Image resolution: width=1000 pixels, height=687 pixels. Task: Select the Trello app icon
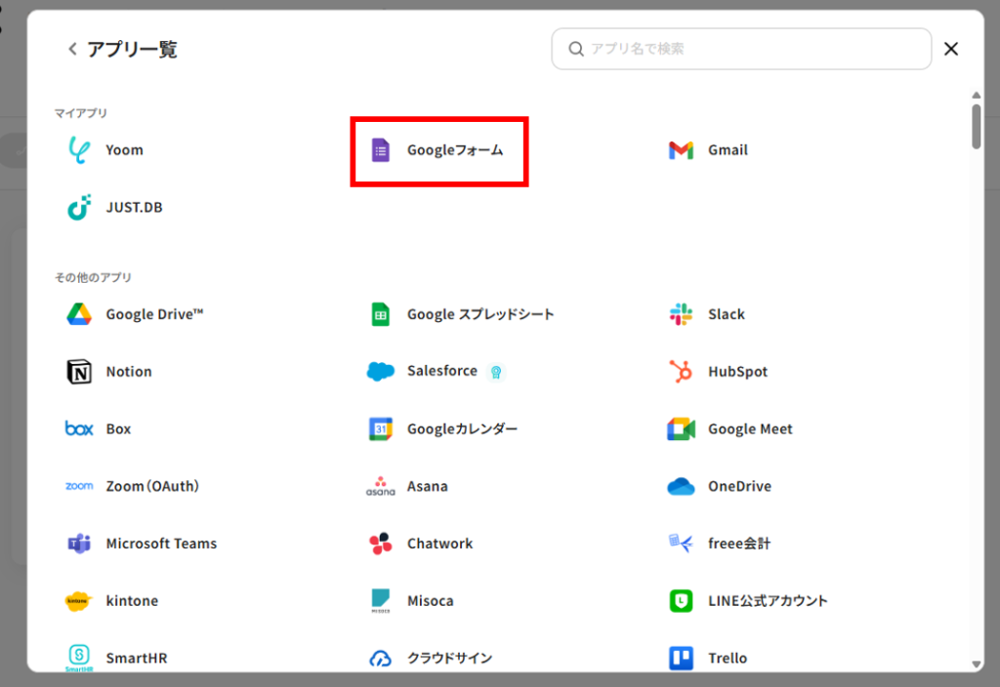point(681,658)
